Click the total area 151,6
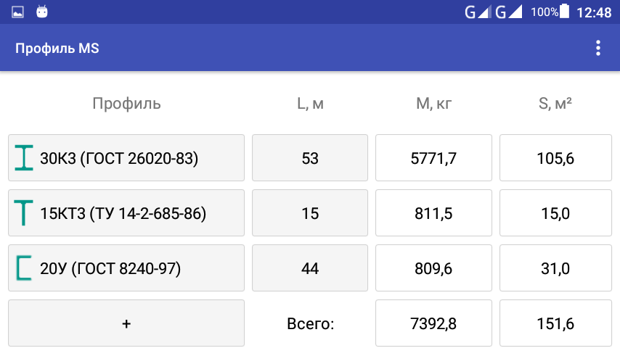The image size is (620, 348). point(555,323)
